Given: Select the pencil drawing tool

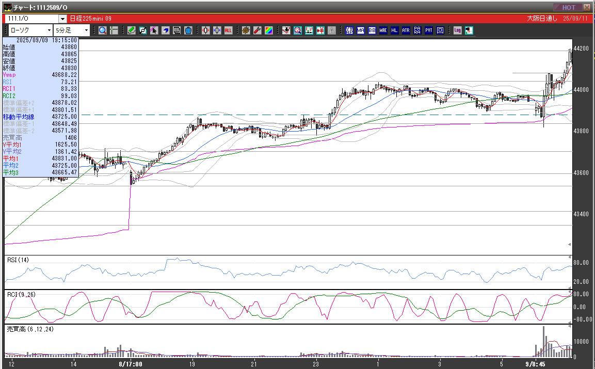Looking at the screenshot, I should [x=132, y=30].
